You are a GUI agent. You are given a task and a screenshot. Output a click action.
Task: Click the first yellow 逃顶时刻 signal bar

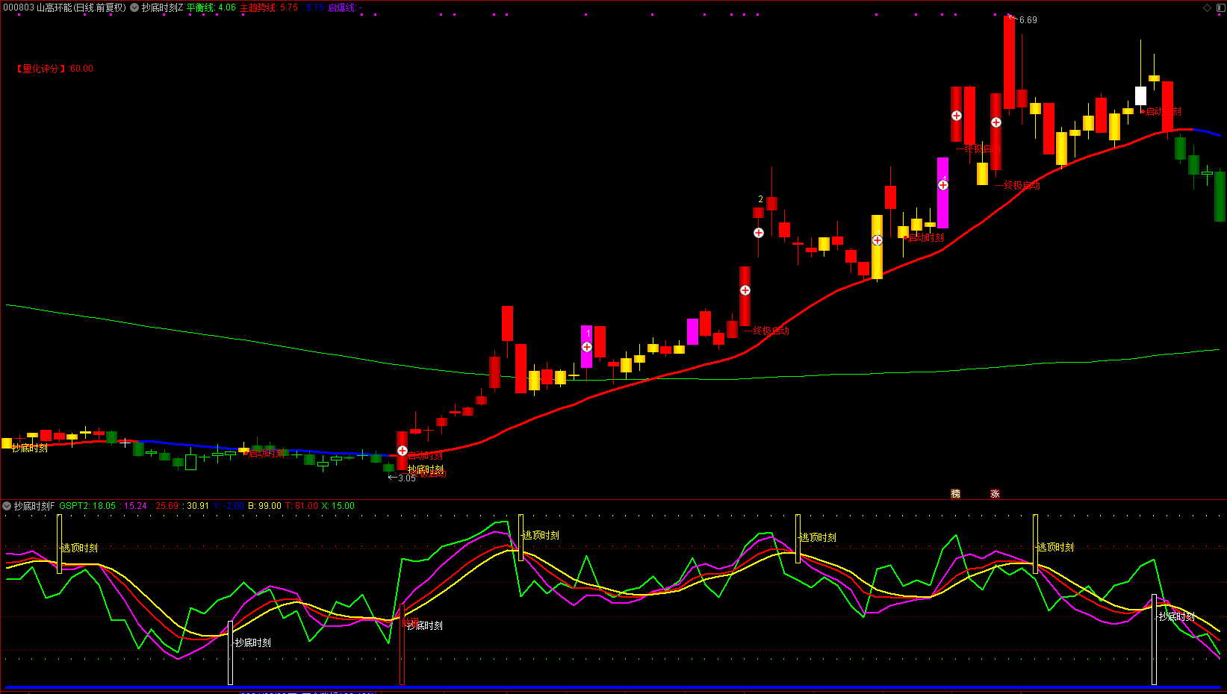[59, 544]
